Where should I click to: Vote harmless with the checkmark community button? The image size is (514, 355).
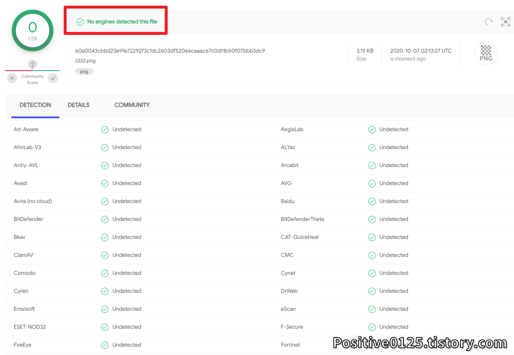53,78
